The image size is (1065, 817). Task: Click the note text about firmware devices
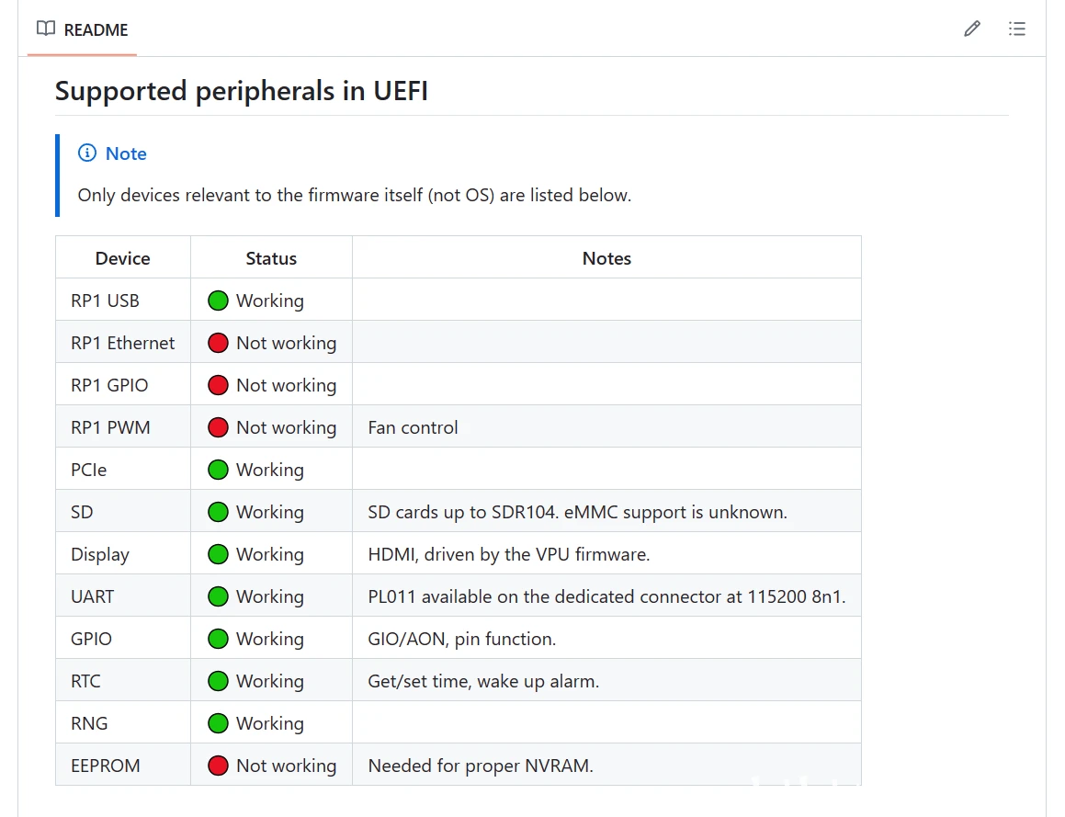pos(355,195)
